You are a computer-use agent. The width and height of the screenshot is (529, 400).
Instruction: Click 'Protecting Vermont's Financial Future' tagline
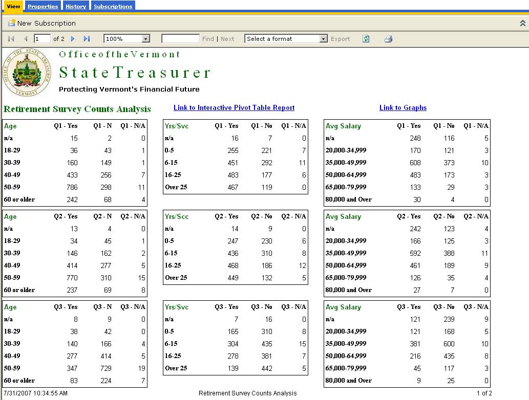(129, 90)
